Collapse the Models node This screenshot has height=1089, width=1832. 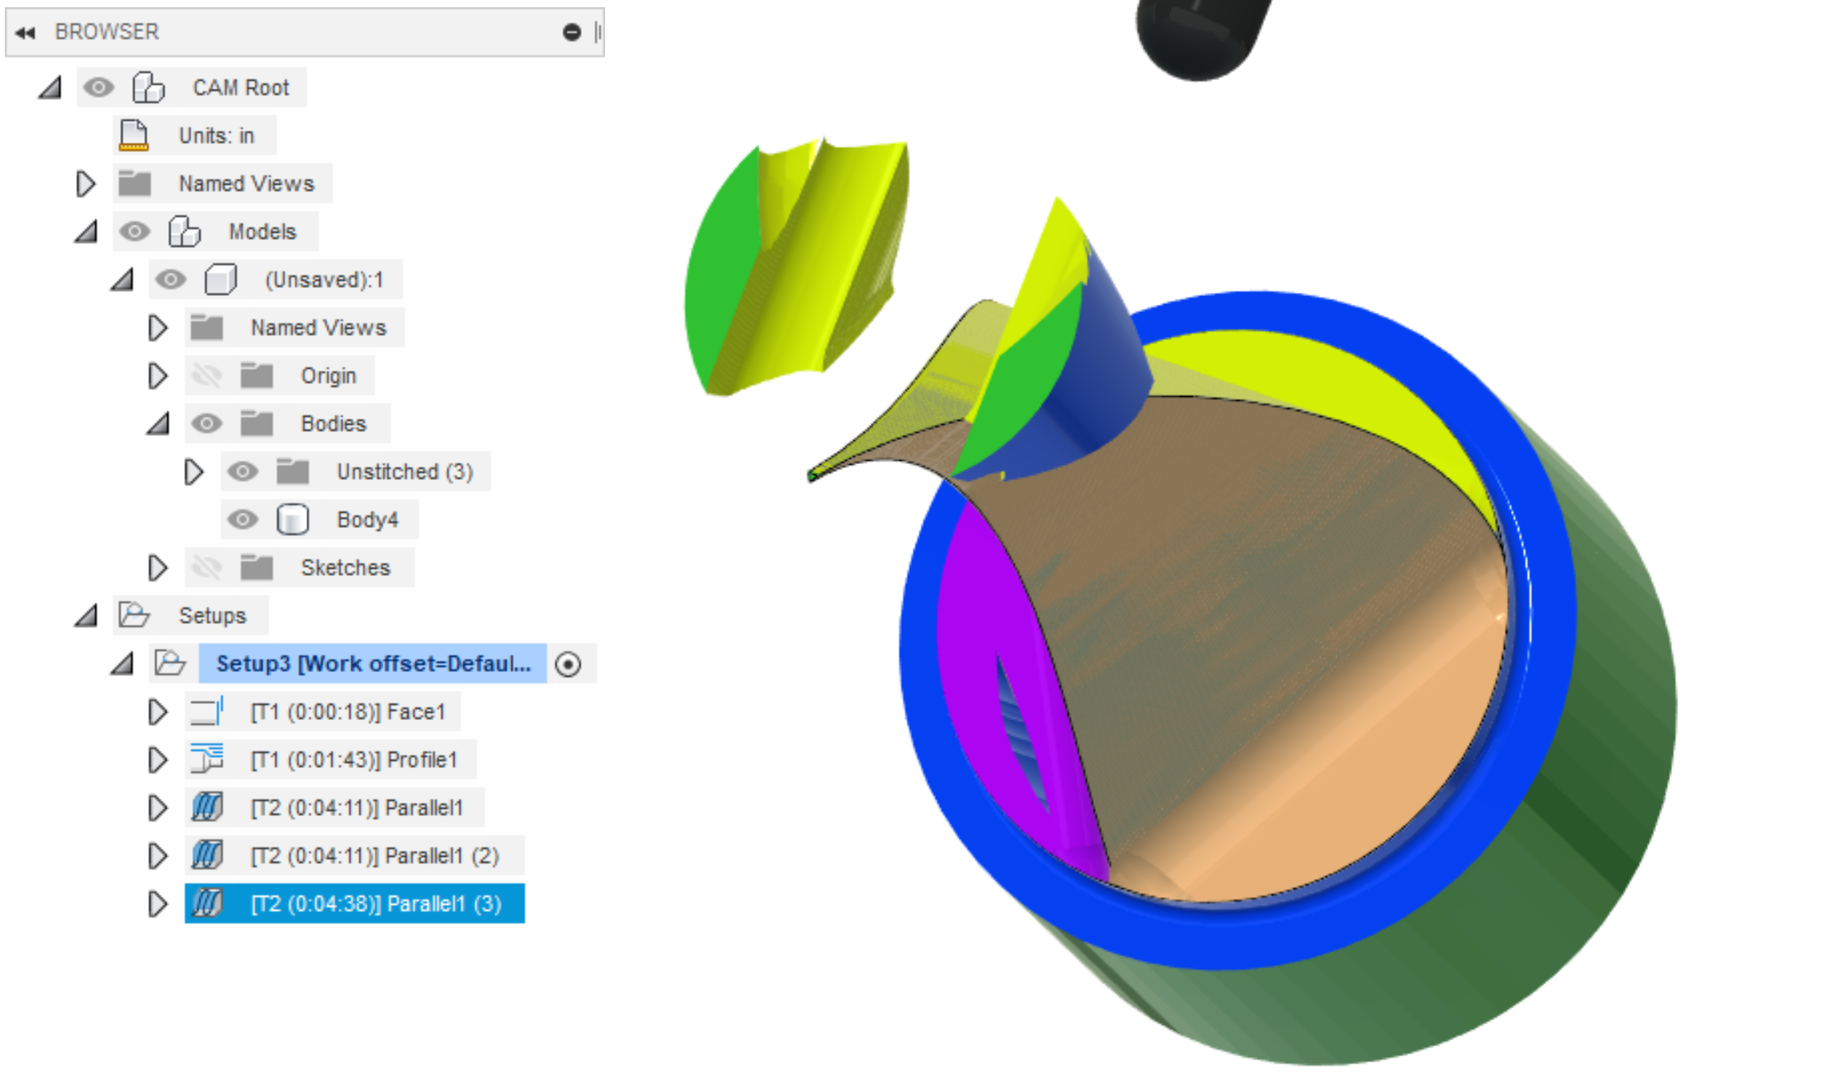click(86, 231)
